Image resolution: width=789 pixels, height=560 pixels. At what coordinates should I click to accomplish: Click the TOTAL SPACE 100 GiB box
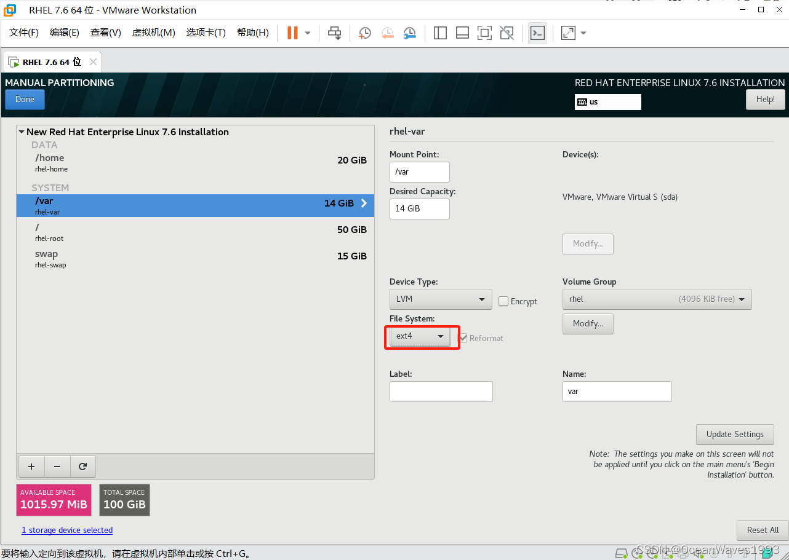[x=124, y=500]
